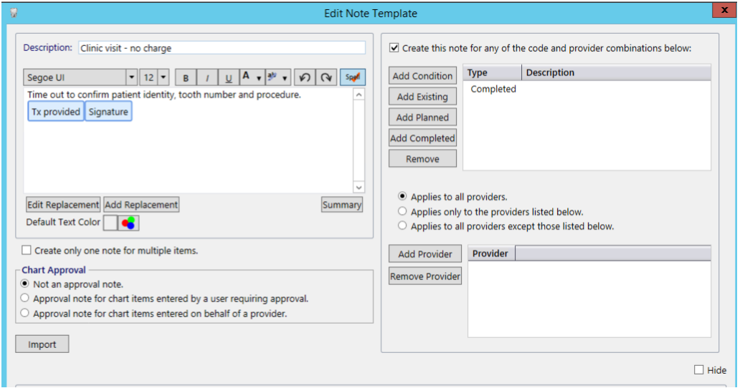
Task: Click the Description column header
Action: coord(616,72)
